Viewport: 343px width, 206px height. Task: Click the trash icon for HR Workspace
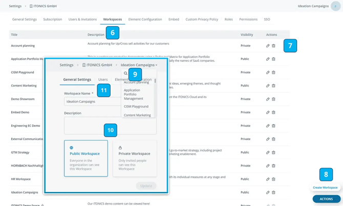pos(273,179)
